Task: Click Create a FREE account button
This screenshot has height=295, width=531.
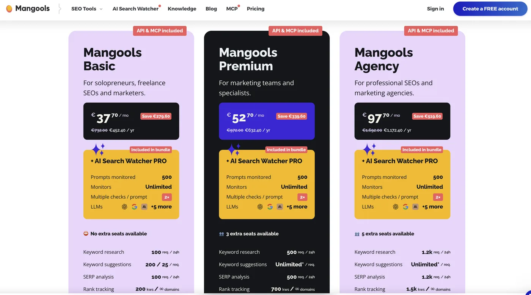Action: point(490,9)
